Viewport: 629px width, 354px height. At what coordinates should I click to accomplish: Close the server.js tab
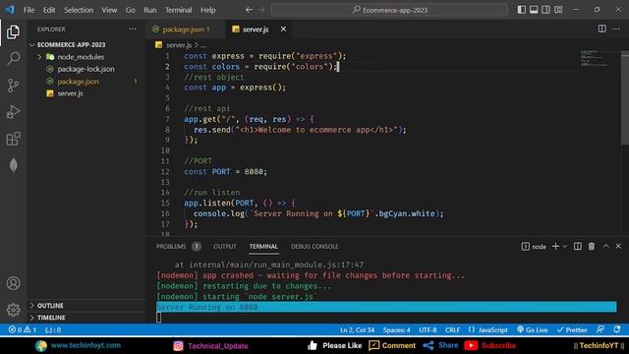(x=283, y=29)
